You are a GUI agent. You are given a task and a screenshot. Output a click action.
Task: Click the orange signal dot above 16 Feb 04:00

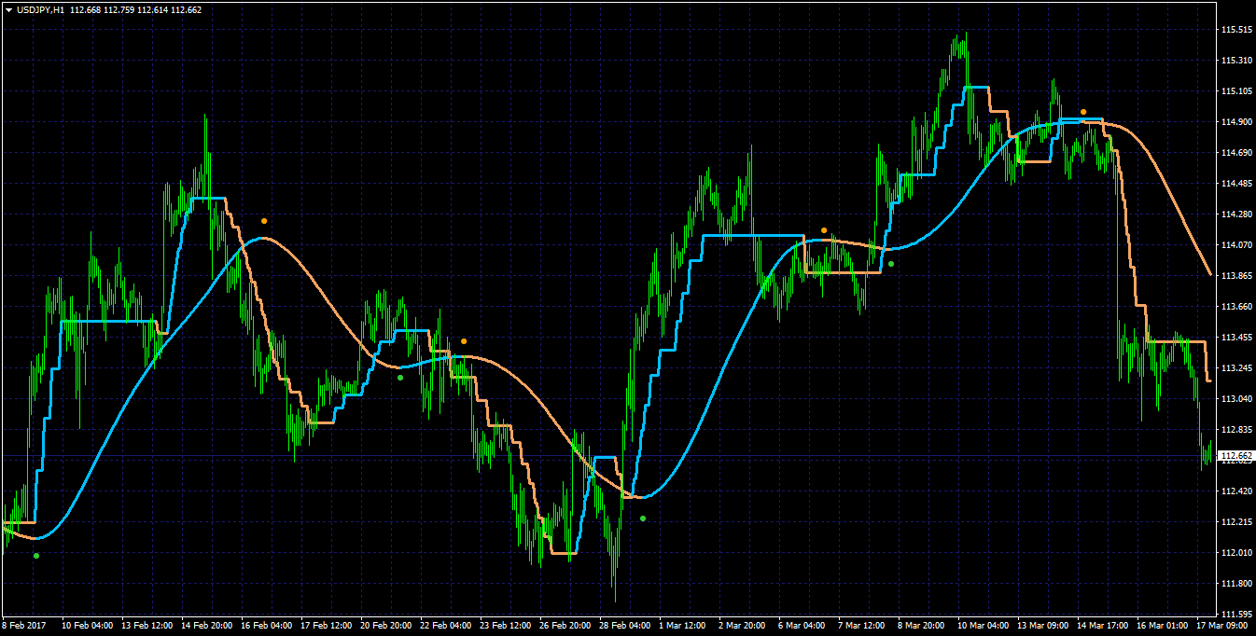click(x=264, y=221)
